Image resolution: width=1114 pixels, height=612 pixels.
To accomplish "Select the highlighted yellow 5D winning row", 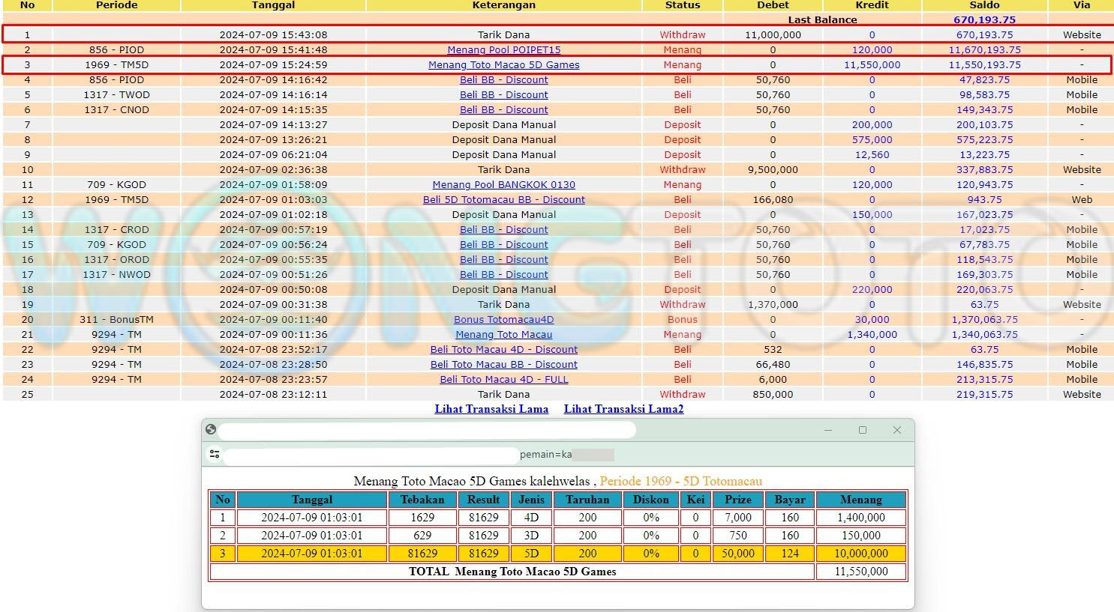I will click(557, 554).
